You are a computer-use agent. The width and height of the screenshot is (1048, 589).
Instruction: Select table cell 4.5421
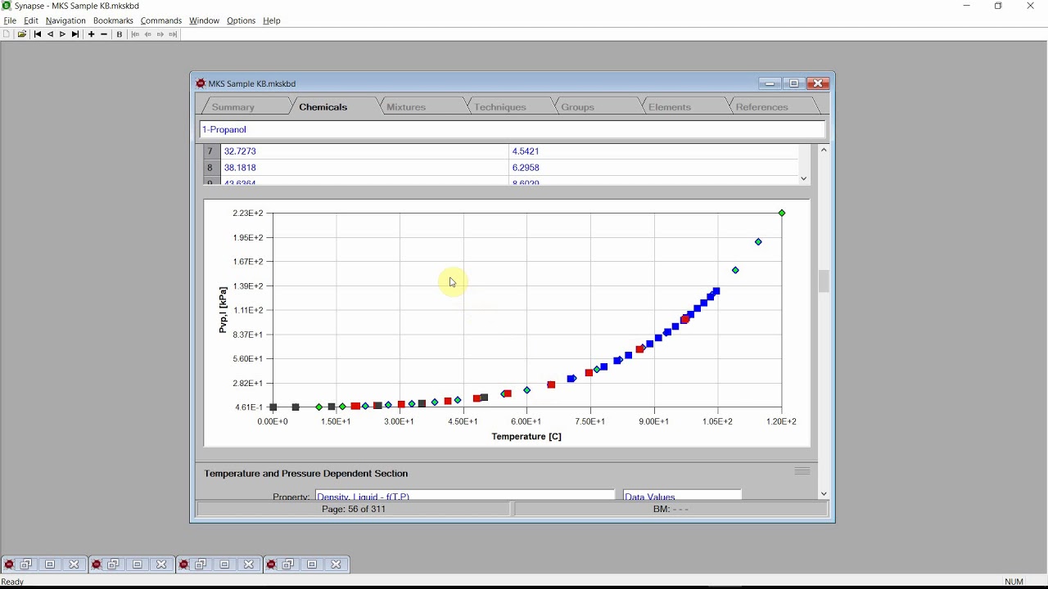point(653,151)
